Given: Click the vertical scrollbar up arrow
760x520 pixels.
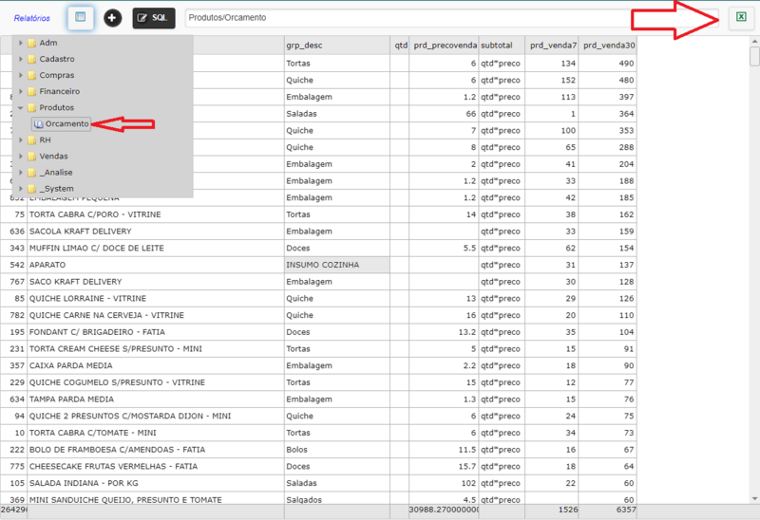Looking at the screenshot, I should tap(754, 41).
